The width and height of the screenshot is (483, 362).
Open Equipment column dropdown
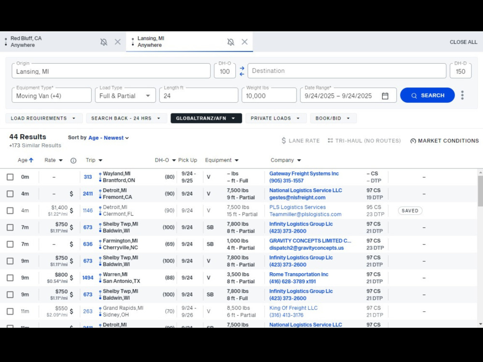tap(237, 160)
